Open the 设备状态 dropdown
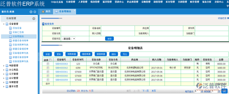The height and width of the screenshot is (94, 229). pyautogui.click(x=68, y=39)
